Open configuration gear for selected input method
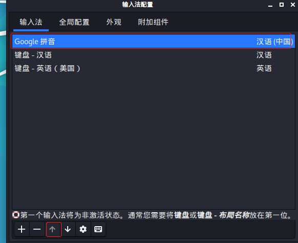This screenshot has width=298, height=243. coord(83,229)
